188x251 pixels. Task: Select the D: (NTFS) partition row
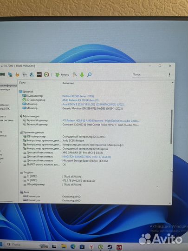[x=30, y=180]
